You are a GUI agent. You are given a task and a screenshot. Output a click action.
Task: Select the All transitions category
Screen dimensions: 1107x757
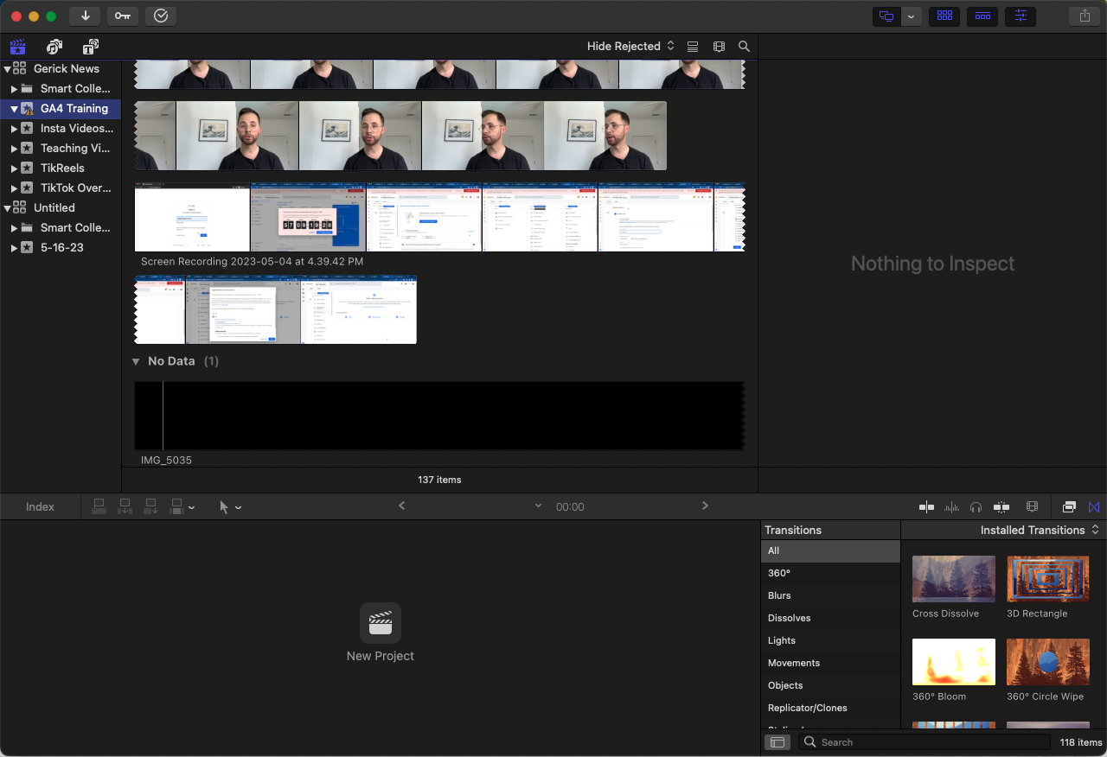click(x=831, y=551)
